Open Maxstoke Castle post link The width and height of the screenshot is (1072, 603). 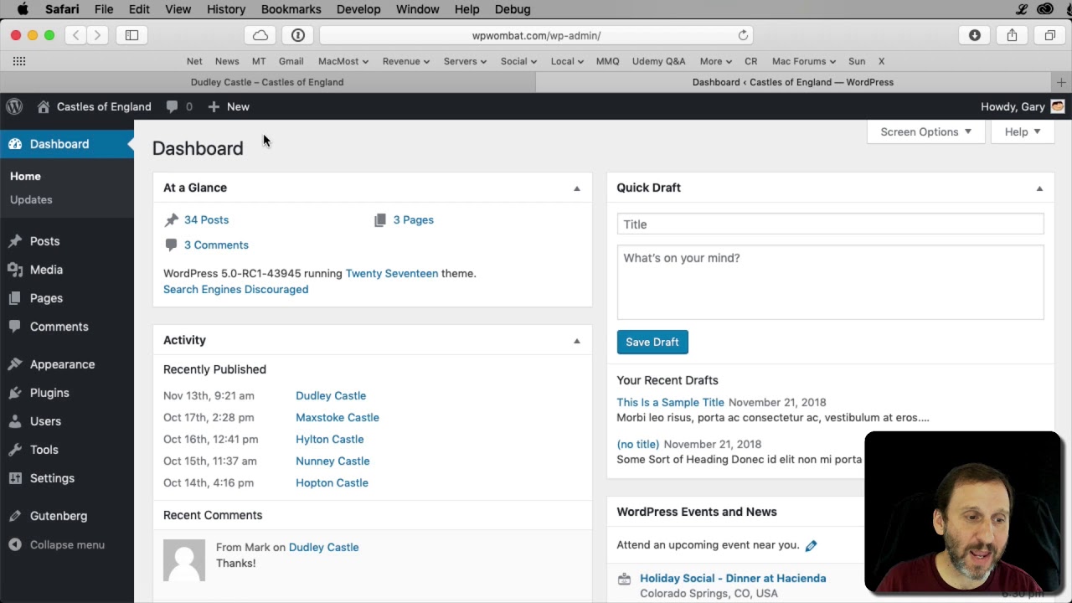(x=338, y=417)
